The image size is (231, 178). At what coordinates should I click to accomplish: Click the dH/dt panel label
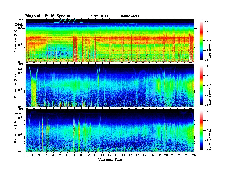pos(19,24)
